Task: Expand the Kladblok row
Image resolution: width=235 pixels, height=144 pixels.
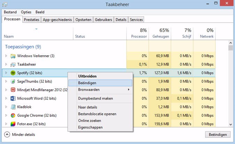Action: (x=6, y=107)
